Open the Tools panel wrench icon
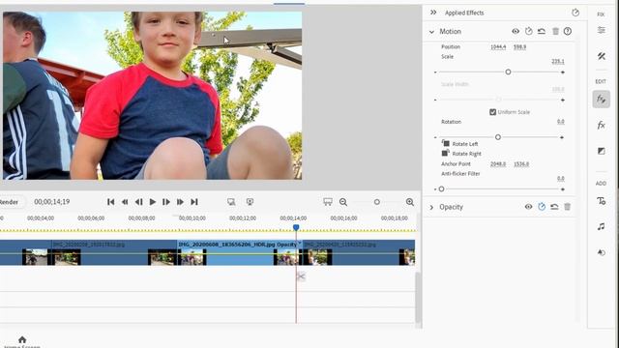 coord(602,56)
